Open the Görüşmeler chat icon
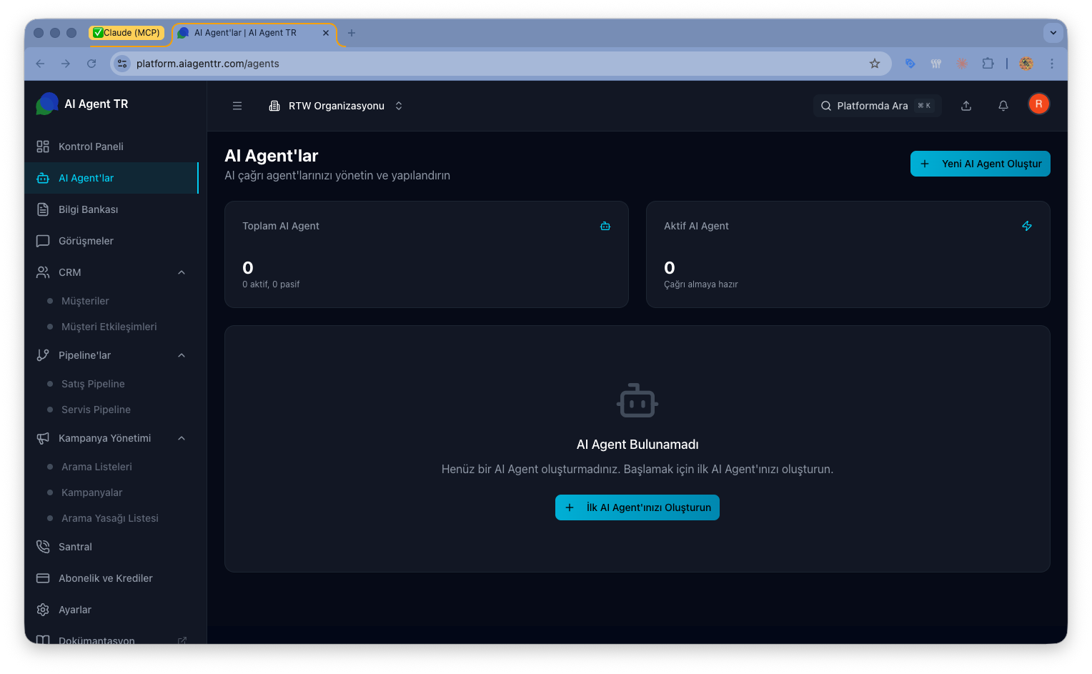 [43, 241]
